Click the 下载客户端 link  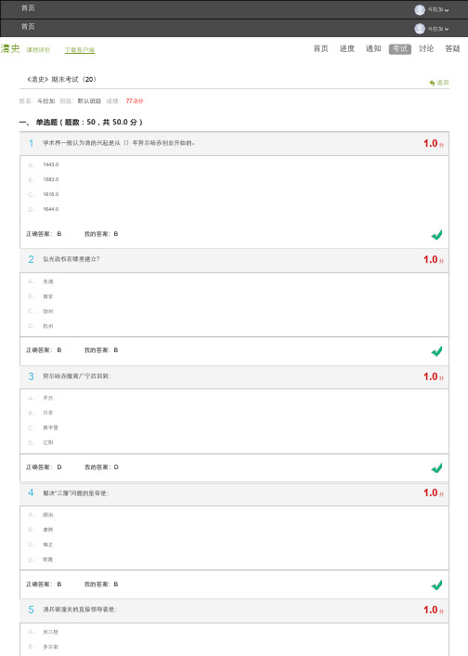pos(80,50)
